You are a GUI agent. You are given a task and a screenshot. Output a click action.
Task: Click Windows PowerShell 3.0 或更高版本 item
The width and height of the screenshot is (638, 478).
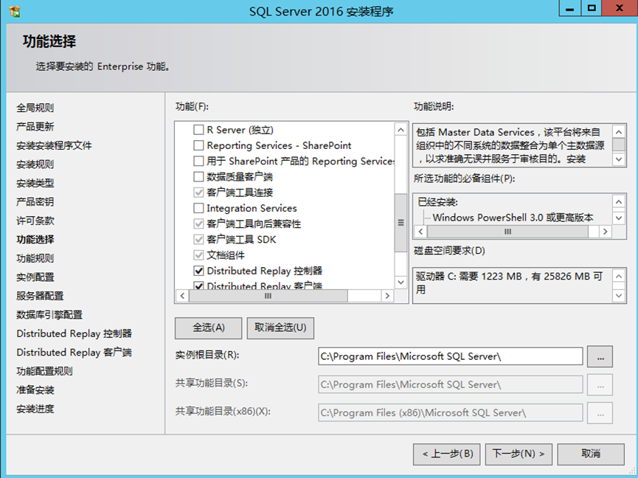[513, 218]
